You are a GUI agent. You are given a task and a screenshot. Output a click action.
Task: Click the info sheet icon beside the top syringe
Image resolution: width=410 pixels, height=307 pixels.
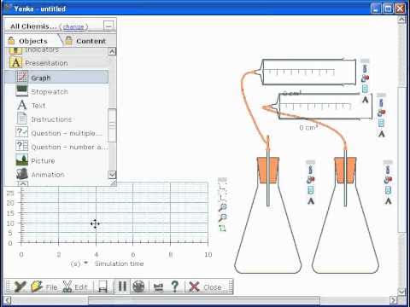pyautogui.click(x=365, y=89)
